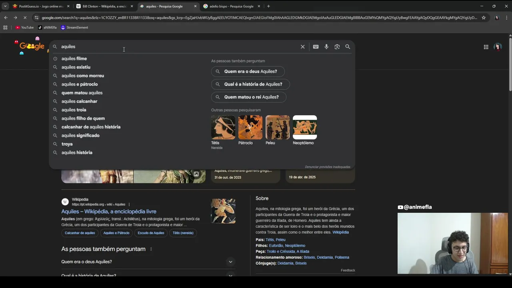Click Tétis (nereida) sitelink chip
Image resolution: width=512 pixels, height=288 pixels.
(x=183, y=233)
